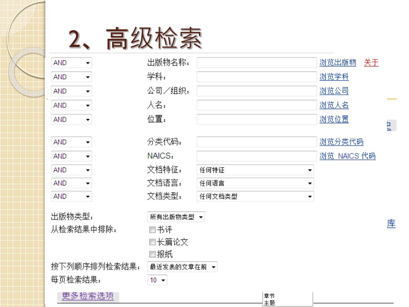Open the AND dropdown beside 文档语言

71,183
